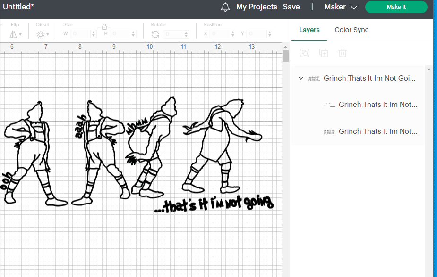The height and width of the screenshot is (277, 437).
Task: Toggle the size lock icon
Action: (104, 27)
